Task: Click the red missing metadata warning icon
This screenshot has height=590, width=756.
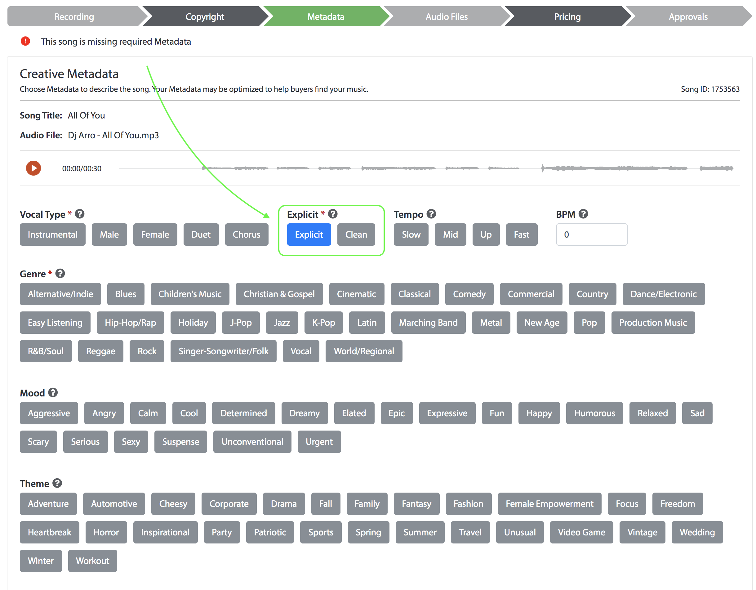Action: tap(25, 41)
